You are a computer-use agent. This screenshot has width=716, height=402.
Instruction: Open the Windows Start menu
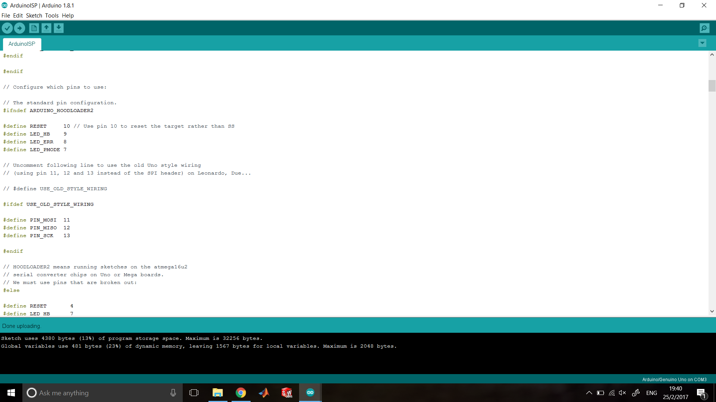click(x=11, y=393)
